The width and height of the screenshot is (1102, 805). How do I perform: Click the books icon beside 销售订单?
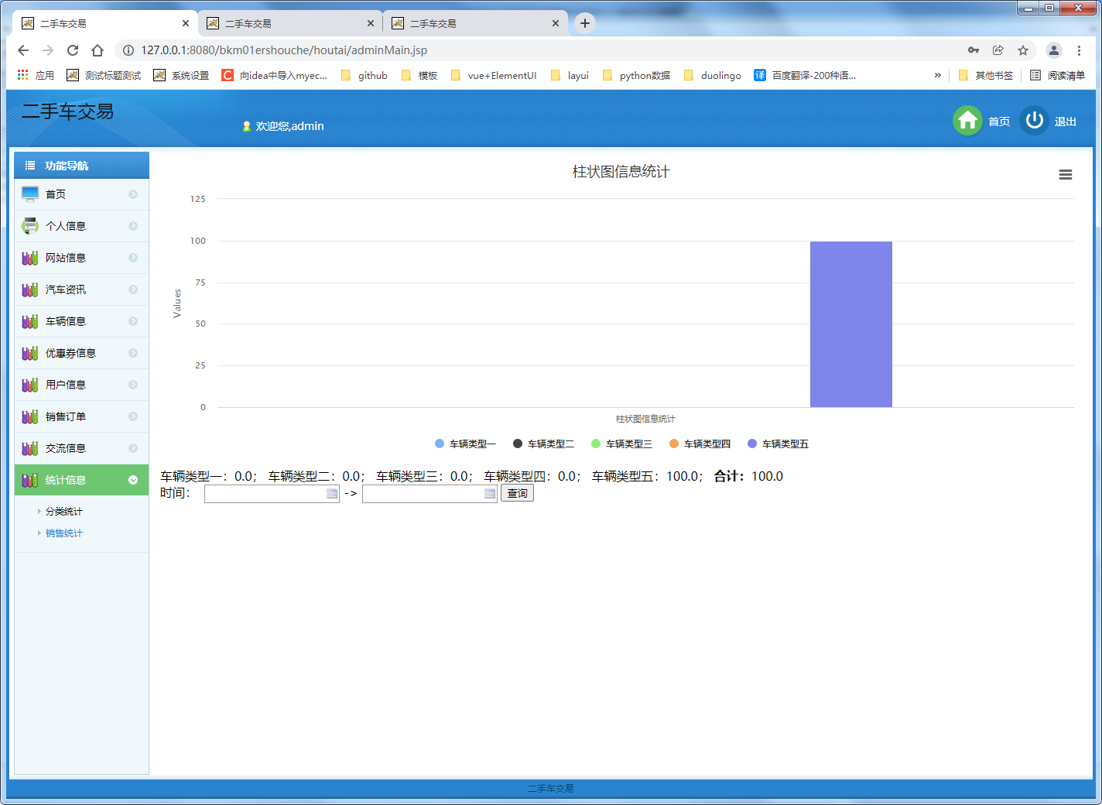tap(30, 416)
